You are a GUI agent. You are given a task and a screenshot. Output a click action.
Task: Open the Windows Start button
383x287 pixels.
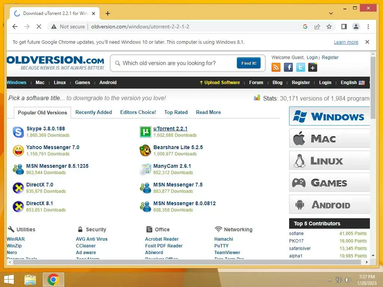[x=9, y=280]
